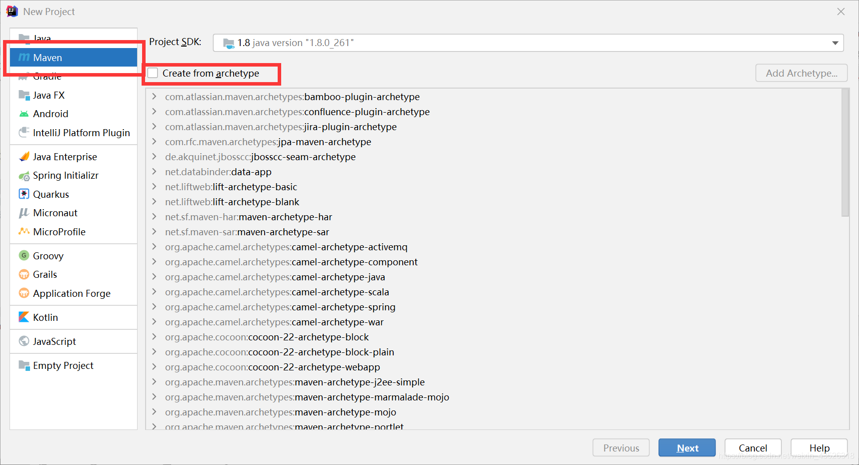Select cocoon-22-archetype-webapp entry
The image size is (859, 465).
[273, 367]
